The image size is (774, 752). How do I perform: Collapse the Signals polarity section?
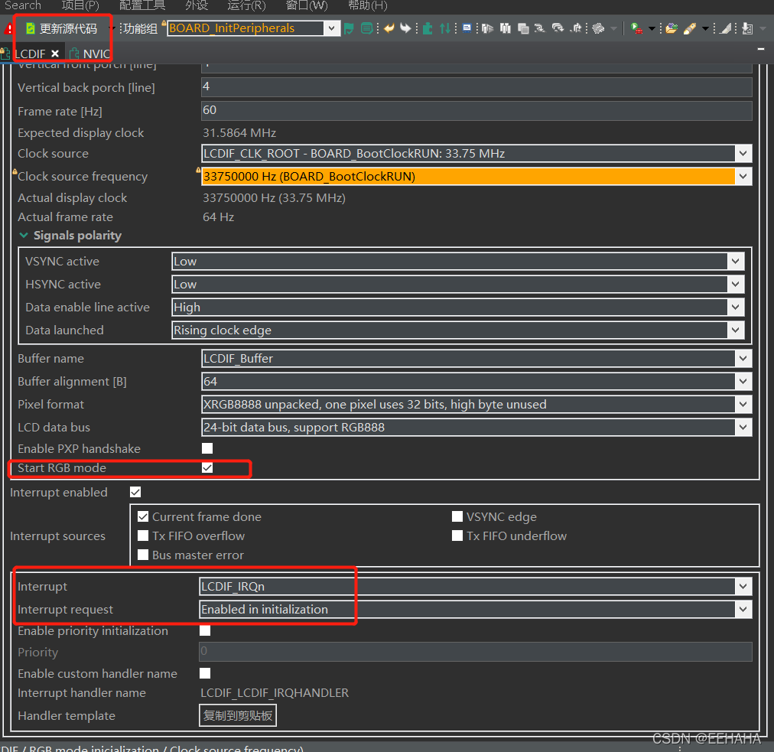pos(23,236)
